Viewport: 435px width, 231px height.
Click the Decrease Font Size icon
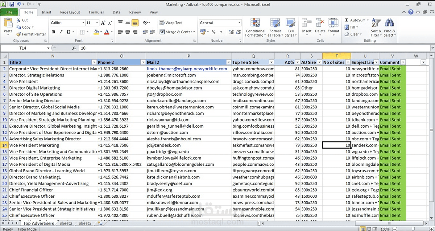(110, 23)
